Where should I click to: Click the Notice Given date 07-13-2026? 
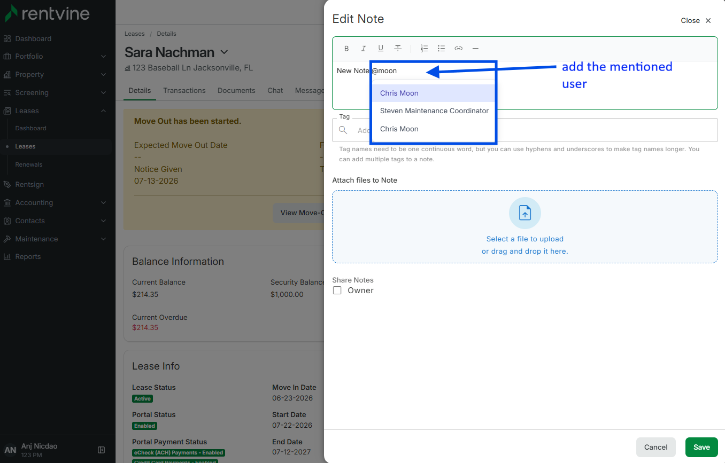156,181
